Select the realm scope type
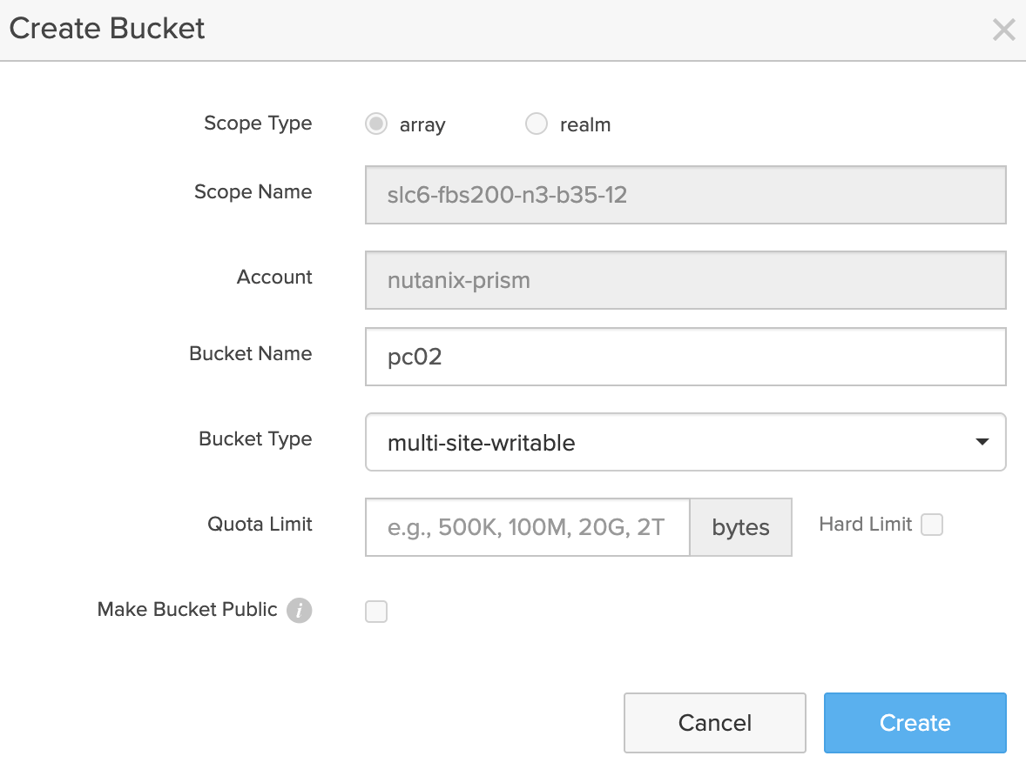The height and width of the screenshot is (776, 1026). 537,124
